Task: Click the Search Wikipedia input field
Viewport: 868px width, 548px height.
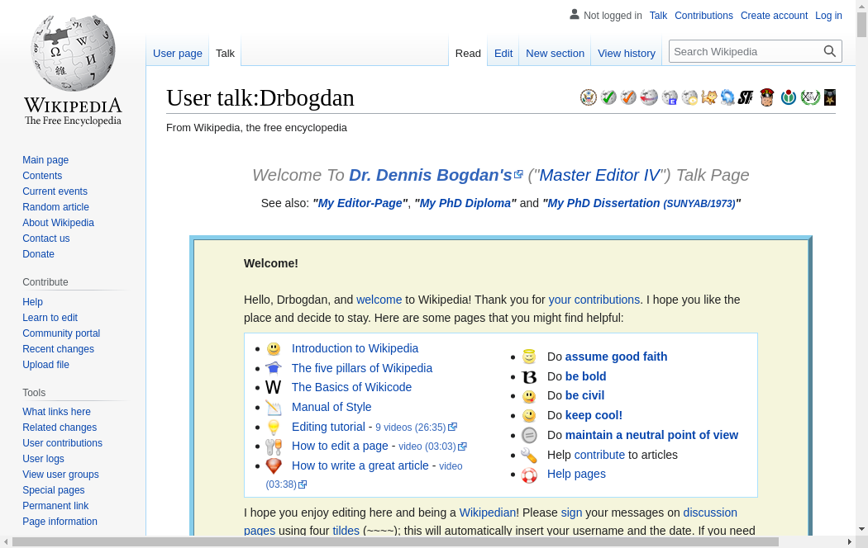Action: pos(744,51)
